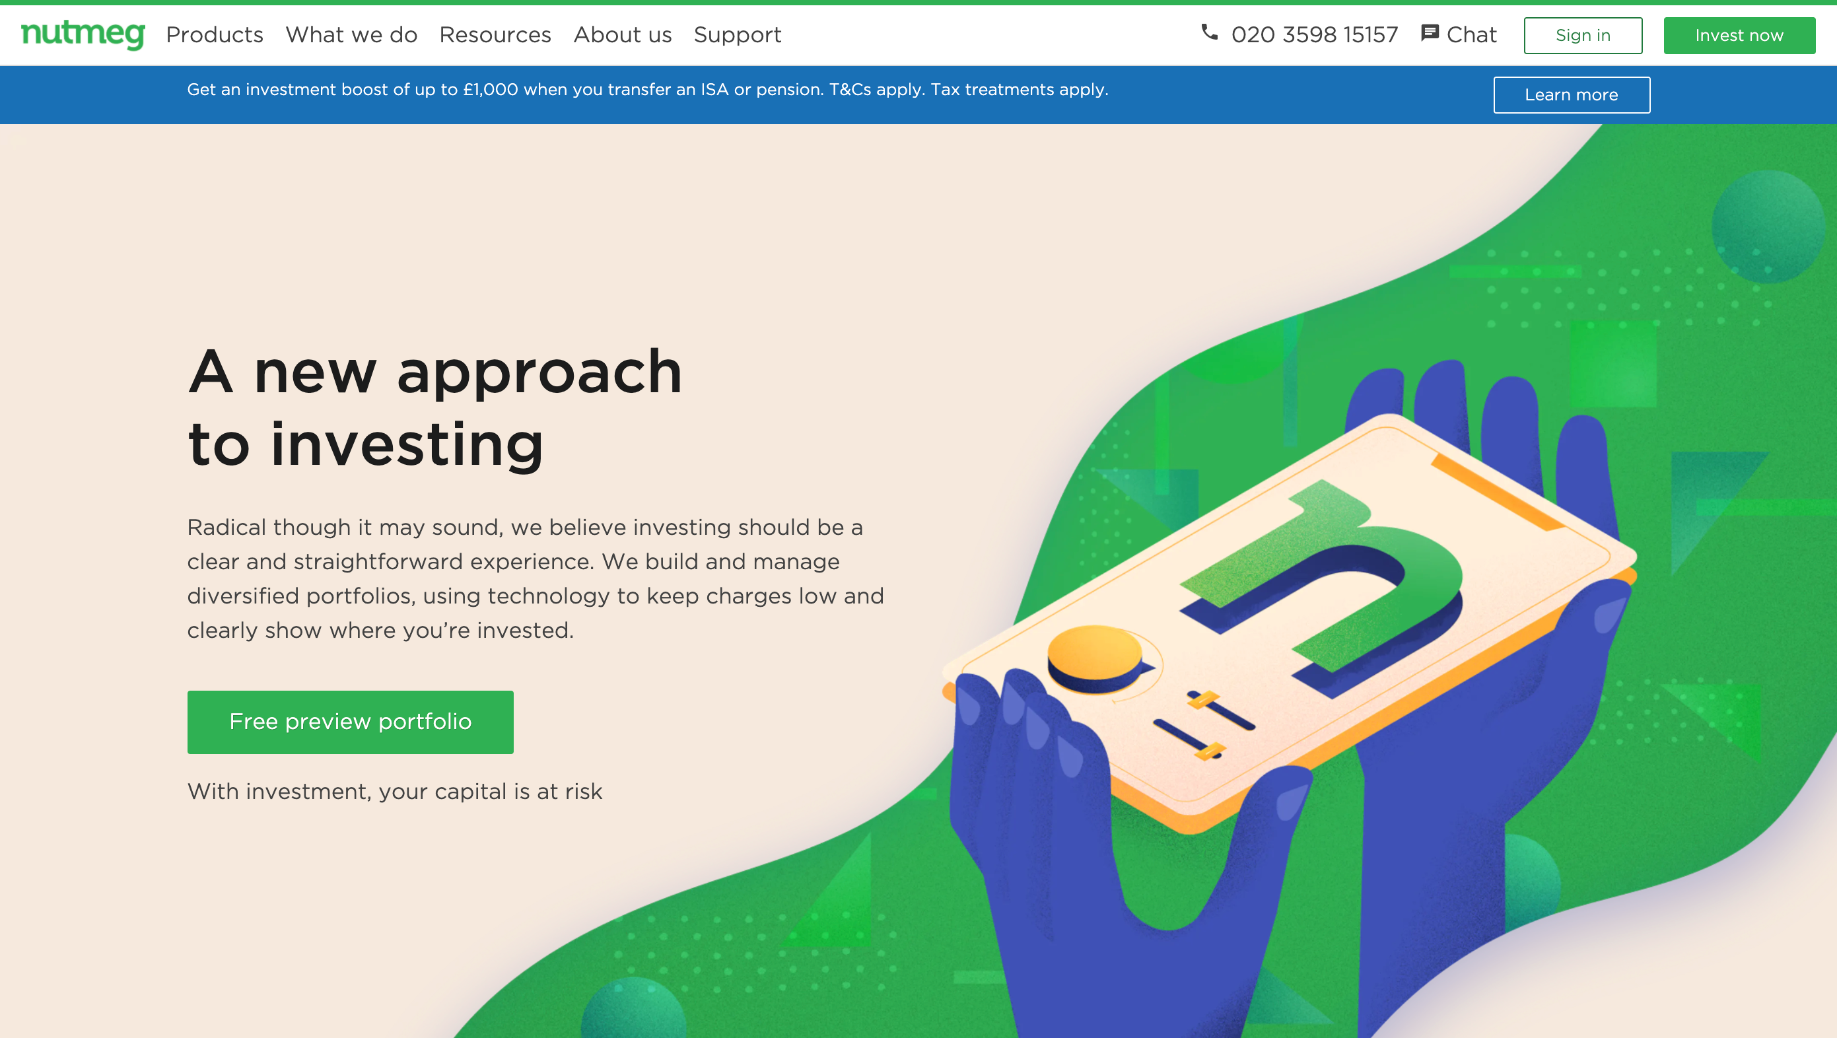1837x1038 pixels.
Task: Click the Free preview portfolio button
Action: (350, 722)
